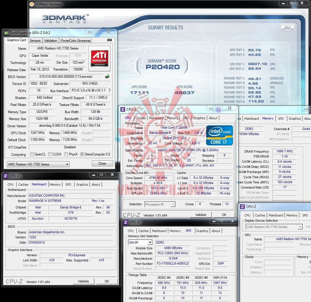311x302 pixels.
Task: Select the GPU-Z Graphics Card tab
Action: (16, 40)
